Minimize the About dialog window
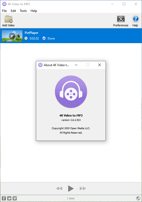Screen dimensions: 142x202 (x=76, y=65)
